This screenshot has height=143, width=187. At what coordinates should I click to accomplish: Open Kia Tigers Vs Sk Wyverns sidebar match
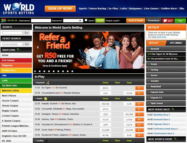[166, 54]
